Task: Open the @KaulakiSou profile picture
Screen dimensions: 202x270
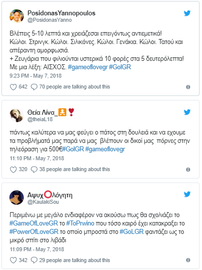Action: coord(16,197)
